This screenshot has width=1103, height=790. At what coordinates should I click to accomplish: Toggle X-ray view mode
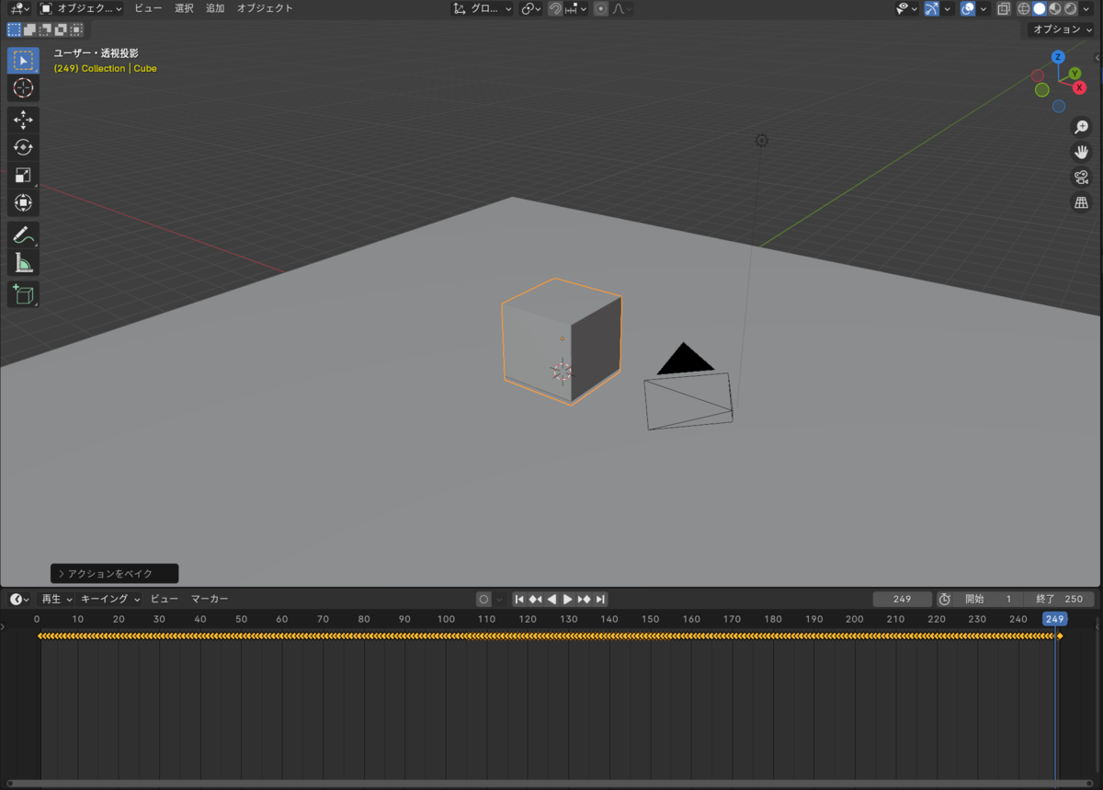[x=1003, y=8]
